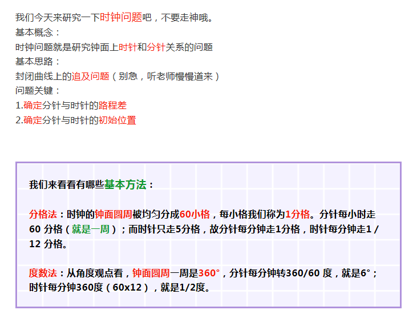Click the red phrase "时钟问题" in the first line
This screenshot has width=417, height=322.
pyautogui.click(x=121, y=17)
